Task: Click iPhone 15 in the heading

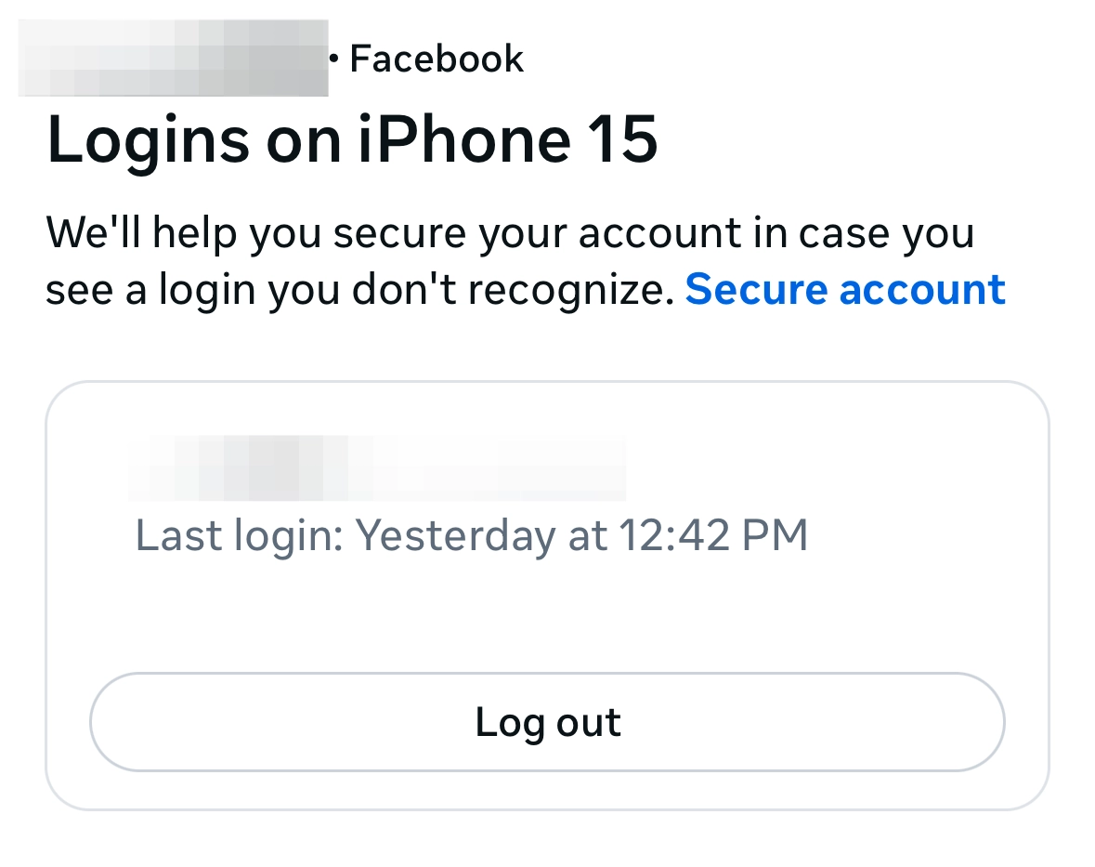Action: 508,140
